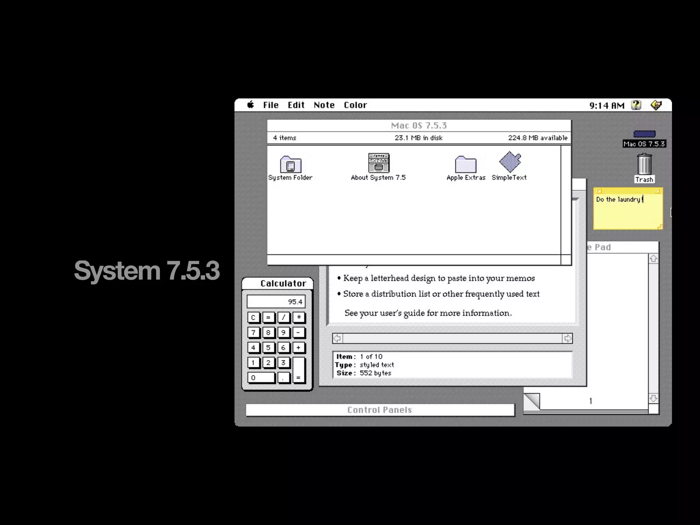
Task: Click the Calculator window title bar
Action: tap(277, 283)
